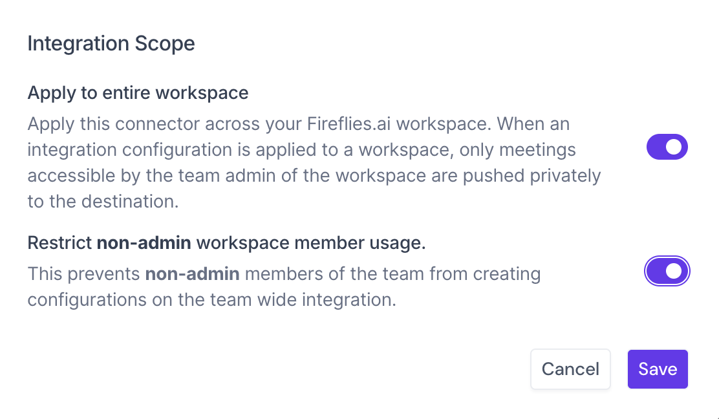Disable the Apply to entire workspace toggle
This screenshot has width=719, height=419.
[x=667, y=147]
